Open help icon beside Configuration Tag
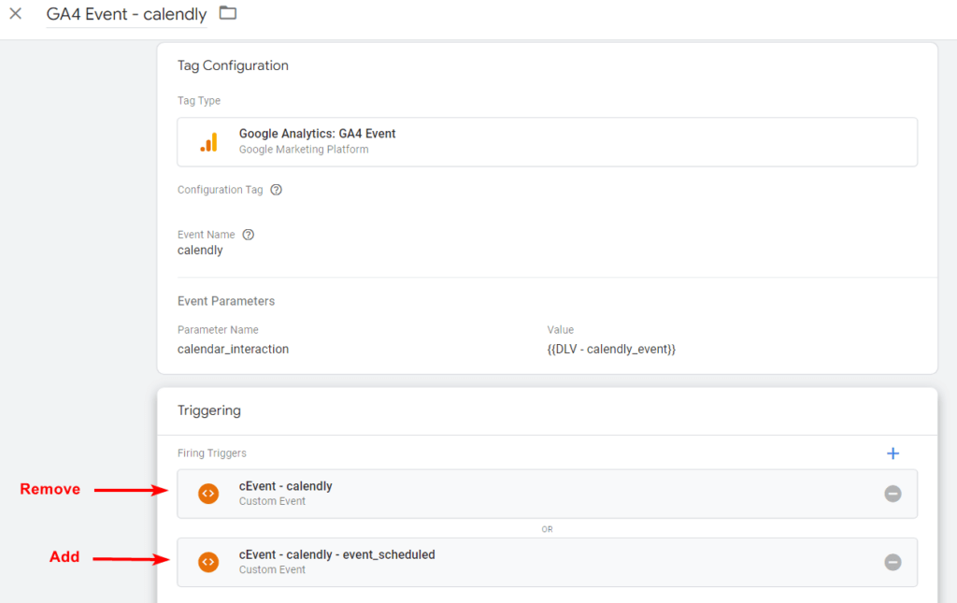 277,190
